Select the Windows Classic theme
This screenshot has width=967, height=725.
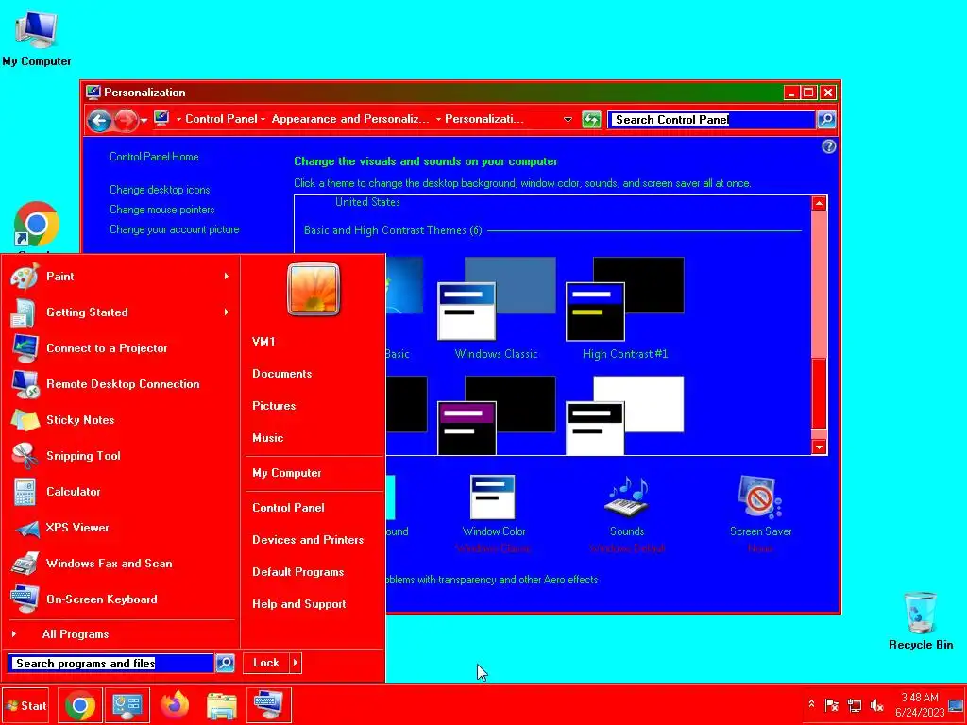click(x=497, y=309)
